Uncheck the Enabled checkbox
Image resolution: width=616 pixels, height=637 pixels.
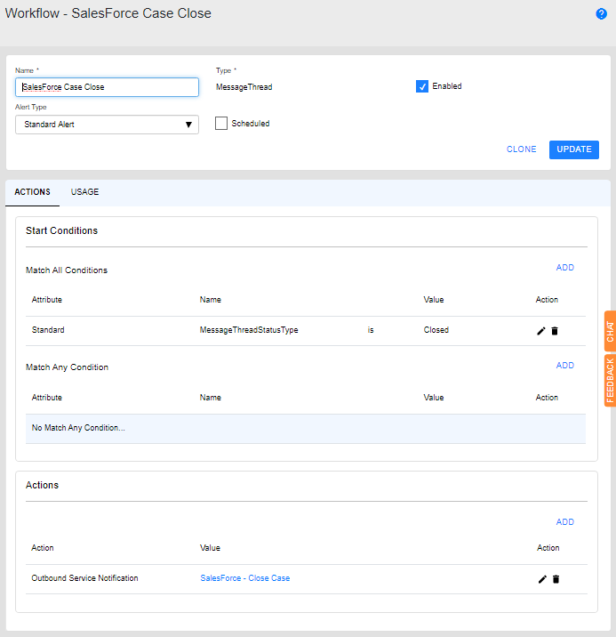(x=422, y=86)
